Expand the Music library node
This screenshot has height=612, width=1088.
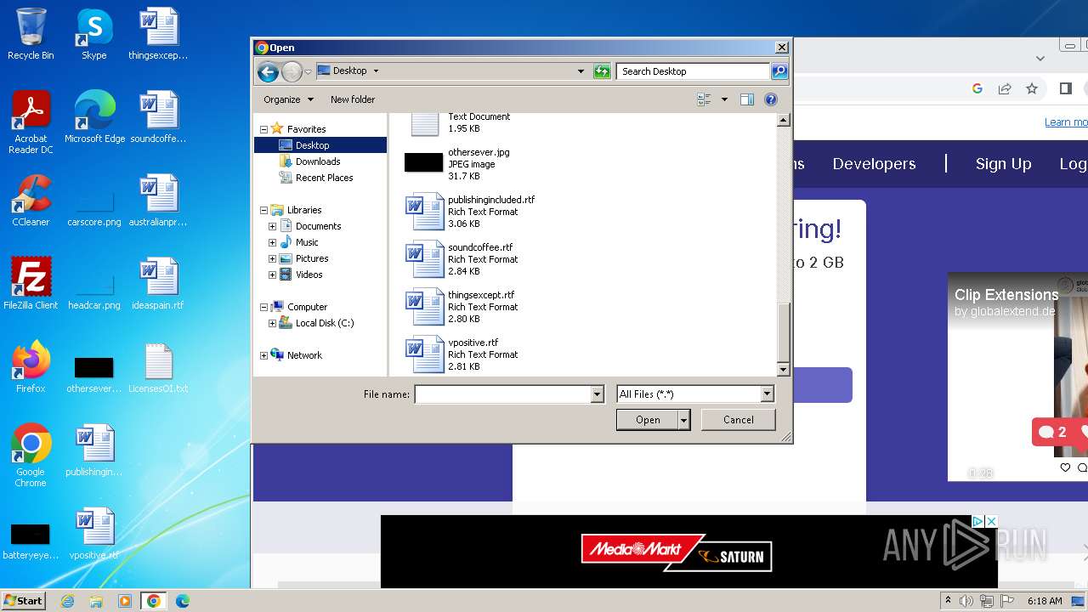coord(272,242)
